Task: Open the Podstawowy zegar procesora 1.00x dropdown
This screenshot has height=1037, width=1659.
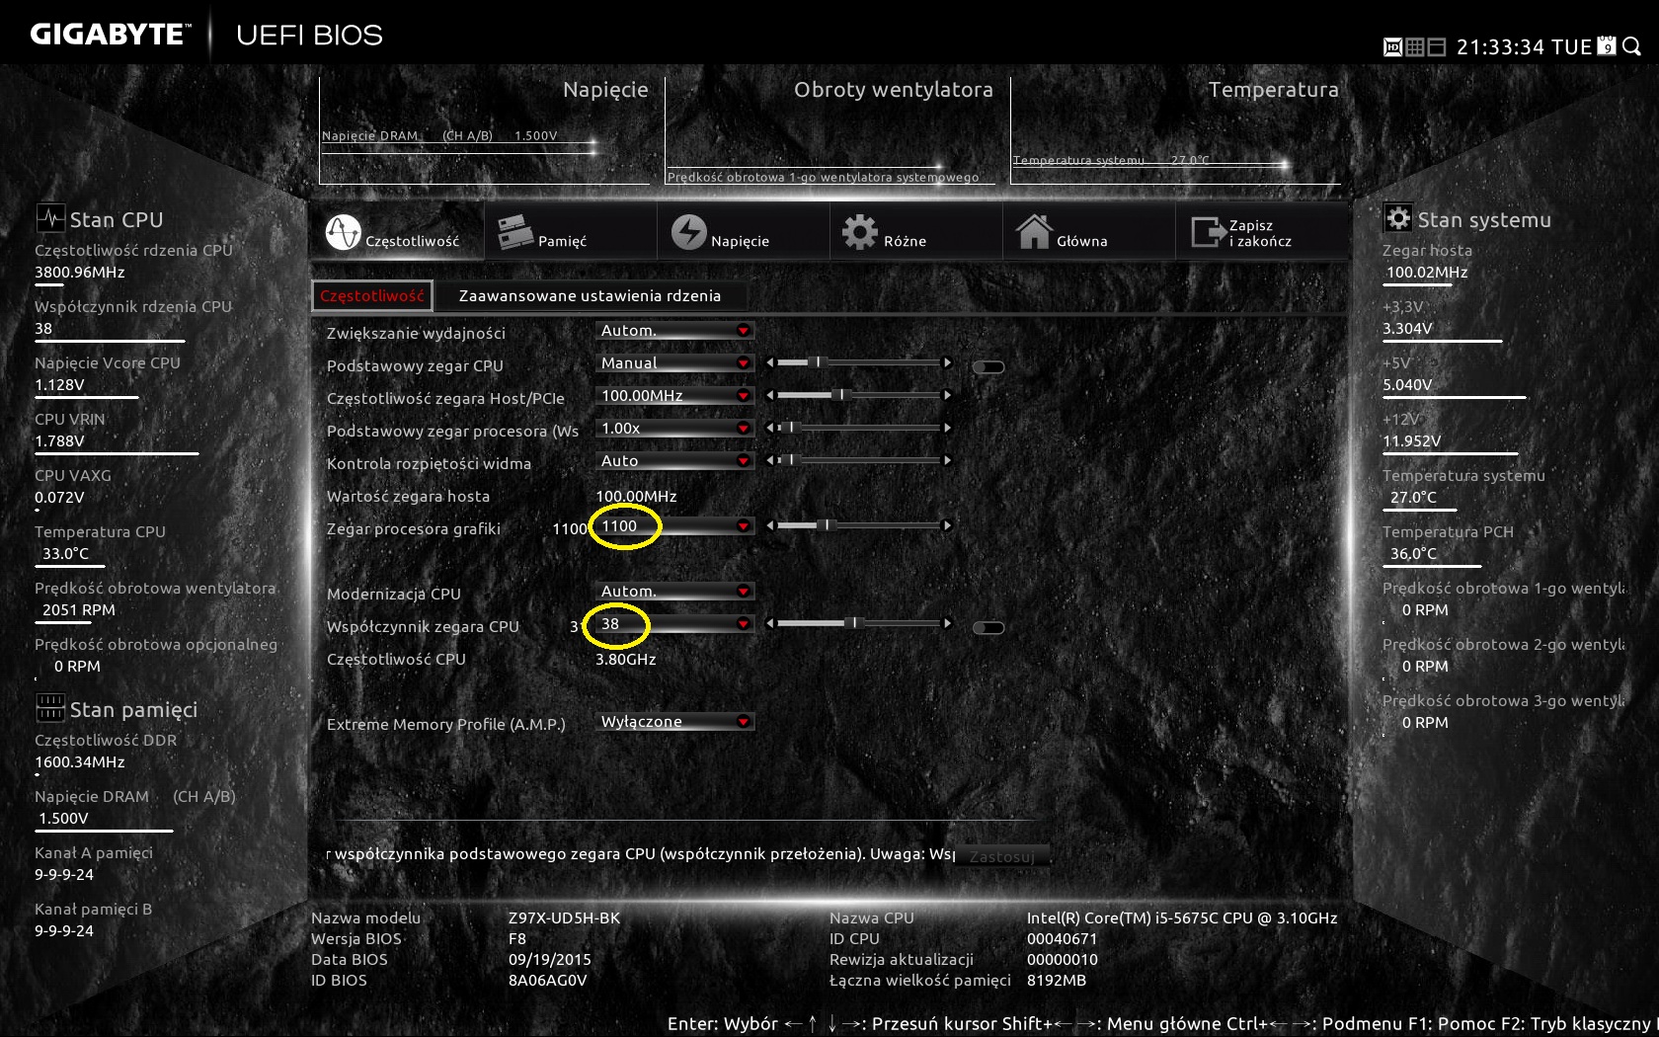Action: (x=675, y=429)
